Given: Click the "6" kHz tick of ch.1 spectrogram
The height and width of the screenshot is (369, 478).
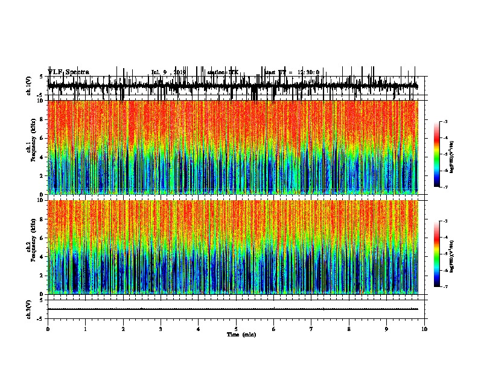Looking at the screenshot, I should 42,138.
